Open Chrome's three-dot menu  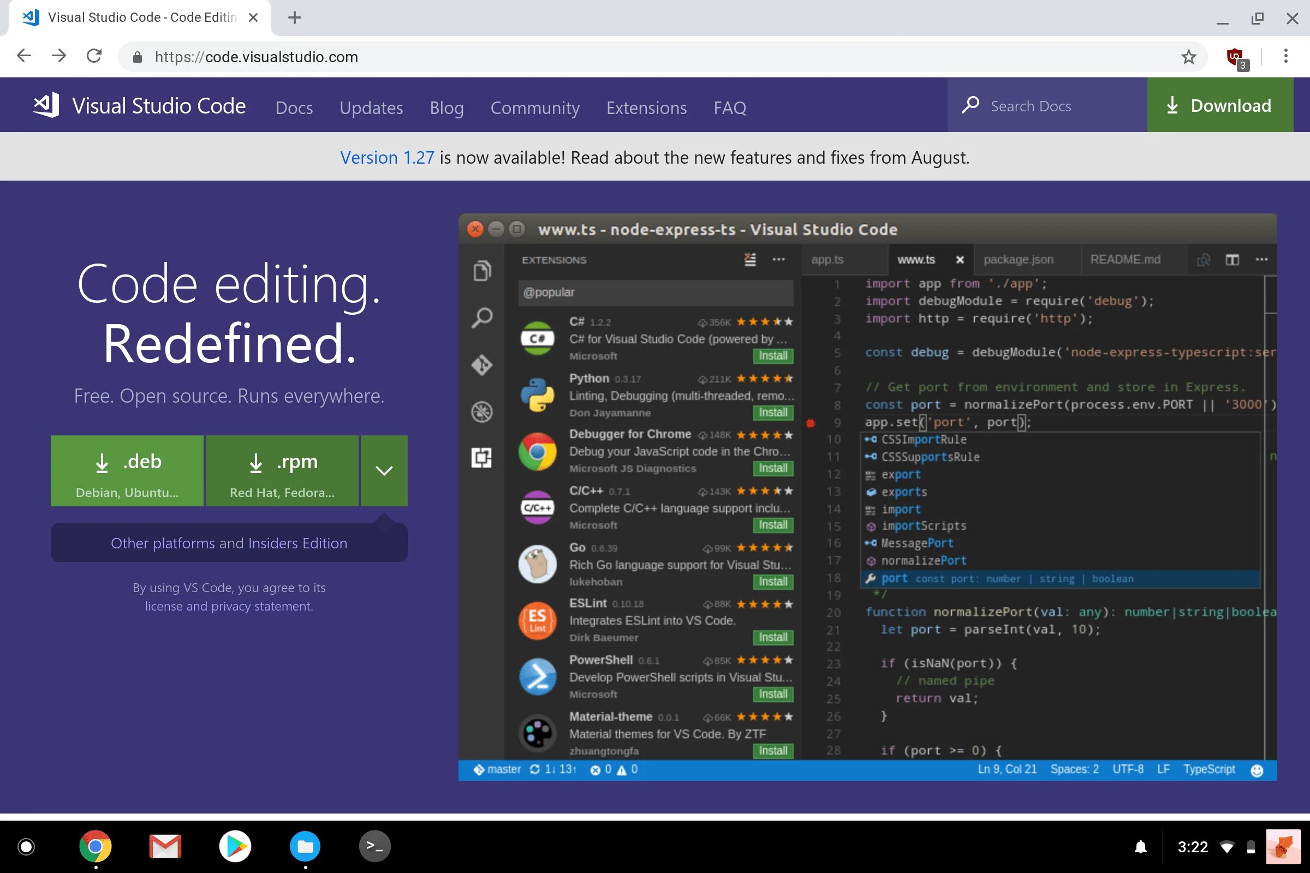pos(1285,56)
